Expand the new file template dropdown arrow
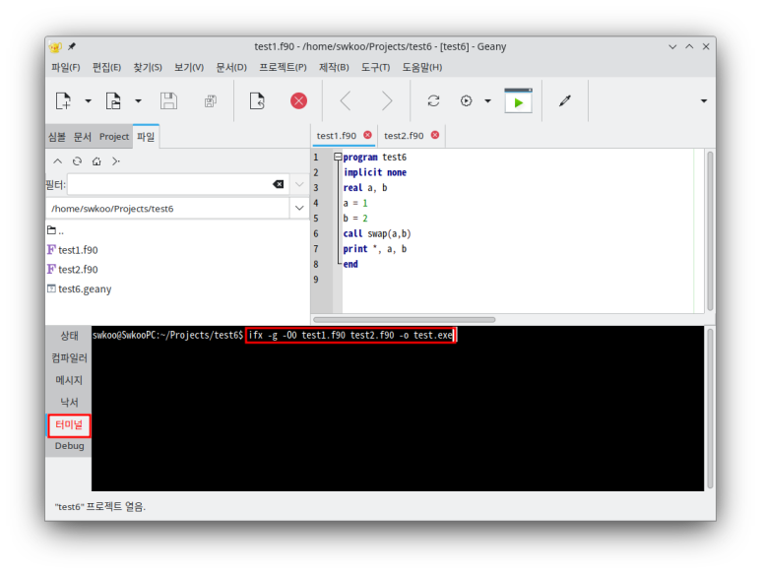This screenshot has width=761, height=574. click(88, 101)
